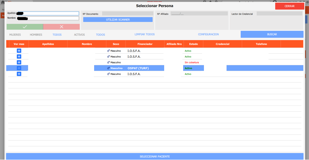Open CONFIGURACION options

click(x=208, y=34)
